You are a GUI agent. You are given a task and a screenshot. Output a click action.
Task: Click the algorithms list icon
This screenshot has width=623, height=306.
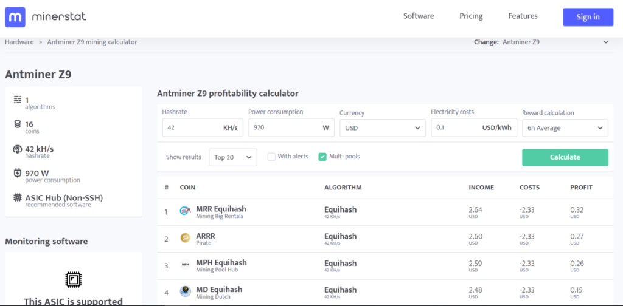click(x=17, y=100)
